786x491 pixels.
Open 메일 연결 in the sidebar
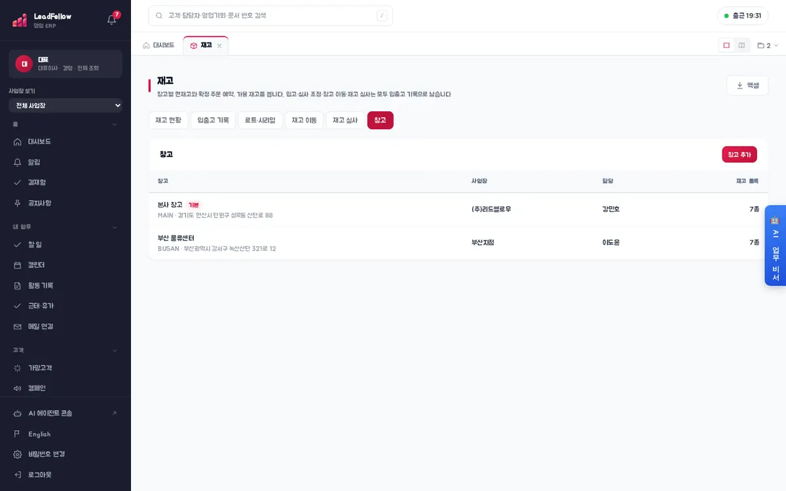tap(65, 326)
